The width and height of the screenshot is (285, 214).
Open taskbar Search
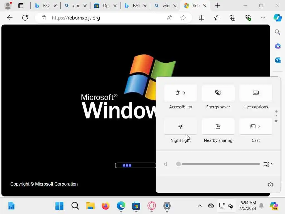(75, 206)
